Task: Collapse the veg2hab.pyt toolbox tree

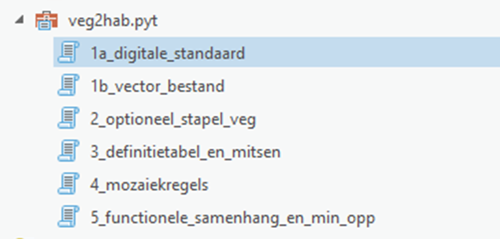Action: click(x=20, y=21)
